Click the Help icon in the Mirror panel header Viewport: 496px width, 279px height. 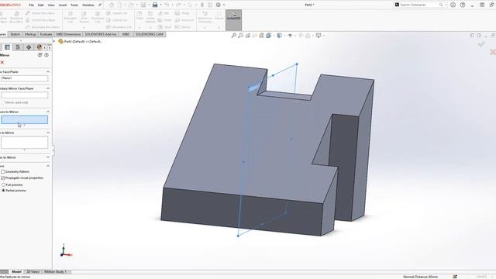coord(46,55)
